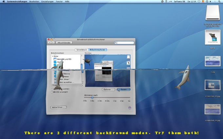Click the volume icon in menu bar
This screenshot has height=139, width=223.
coord(210,2)
